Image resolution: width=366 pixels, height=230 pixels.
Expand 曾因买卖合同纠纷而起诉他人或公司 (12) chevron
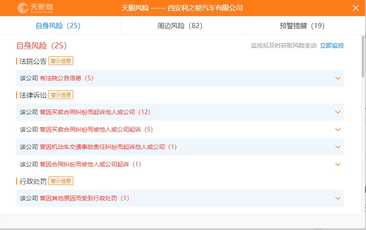(x=338, y=112)
